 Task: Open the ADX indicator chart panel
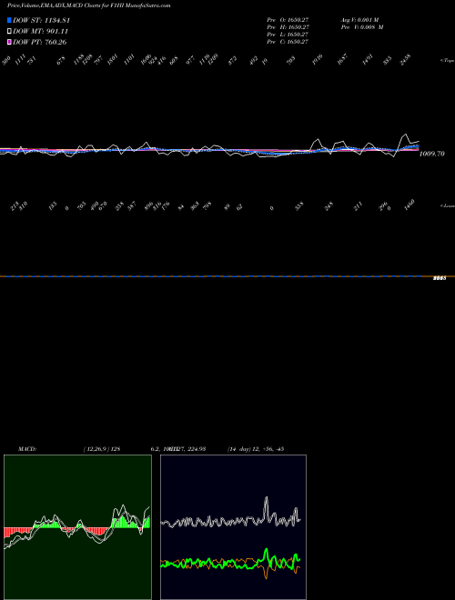click(233, 527)
